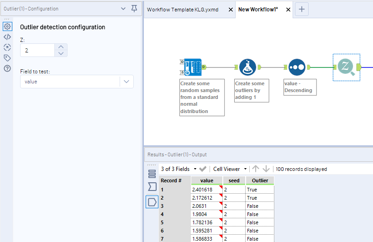Image resolution: width=373 pixels, height=242 pixels.
Task: Click the Sort tool's output anchor
Action: pos(309,67)
